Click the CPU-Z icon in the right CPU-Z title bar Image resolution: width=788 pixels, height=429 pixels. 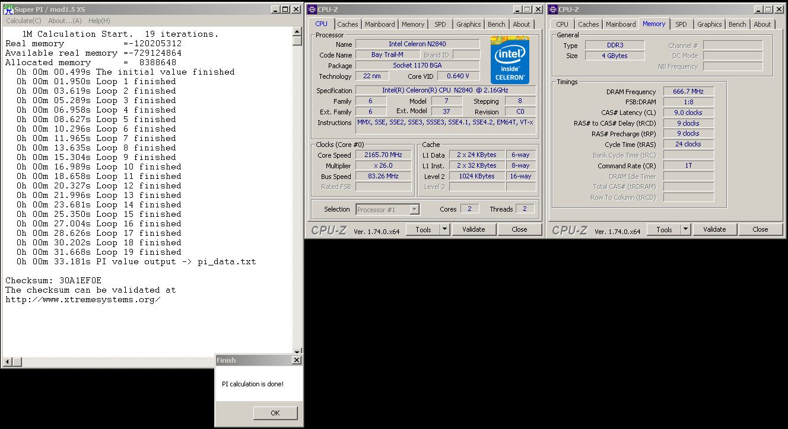point(552,9)
